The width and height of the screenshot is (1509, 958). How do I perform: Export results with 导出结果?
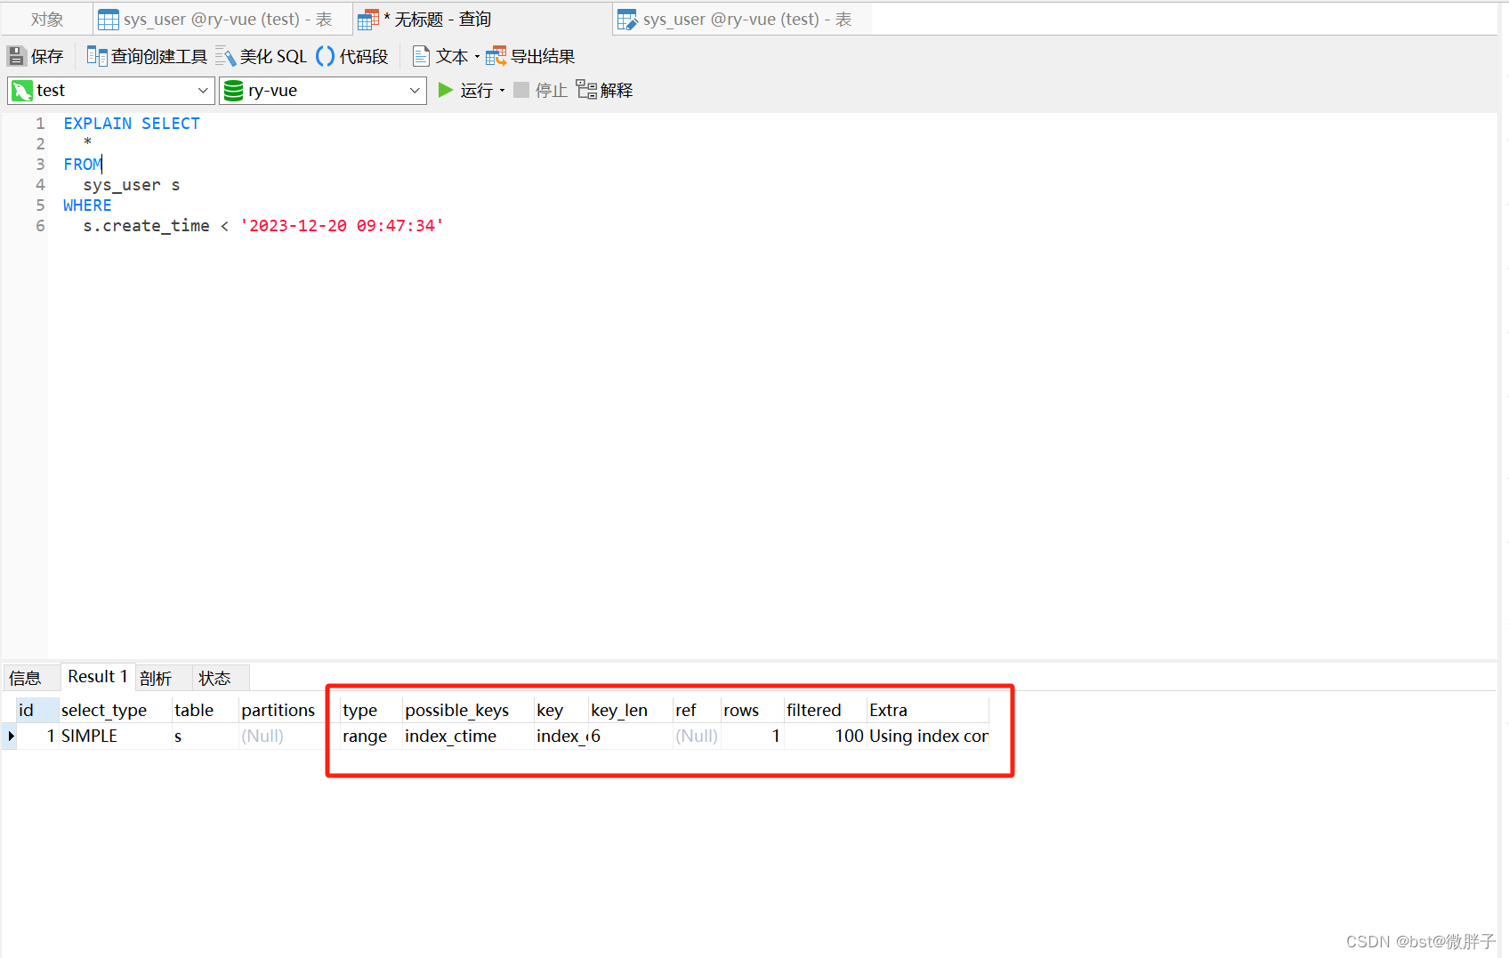530,56
